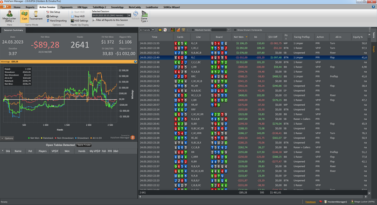Select the hand at 24.03.2023 21:55

253,43
